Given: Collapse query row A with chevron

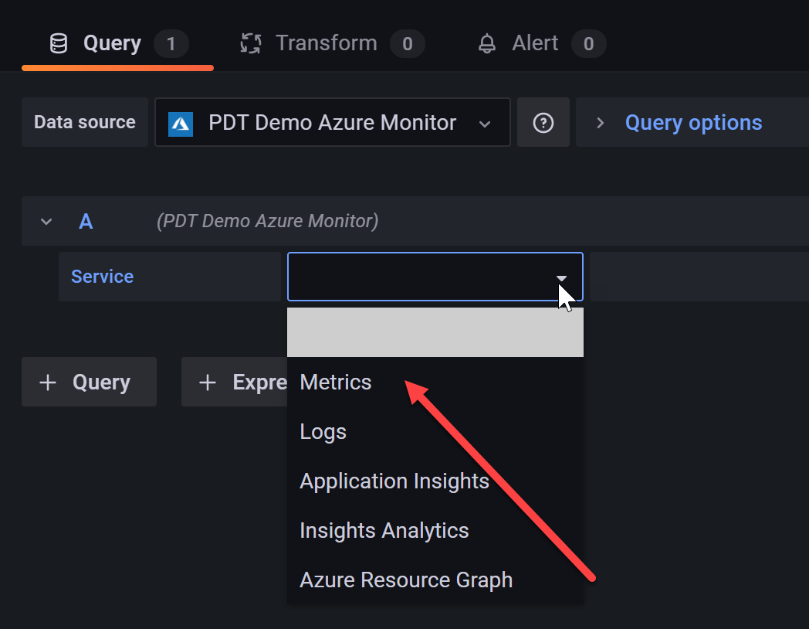Looking at the screenshot, I should click(46, 222).
